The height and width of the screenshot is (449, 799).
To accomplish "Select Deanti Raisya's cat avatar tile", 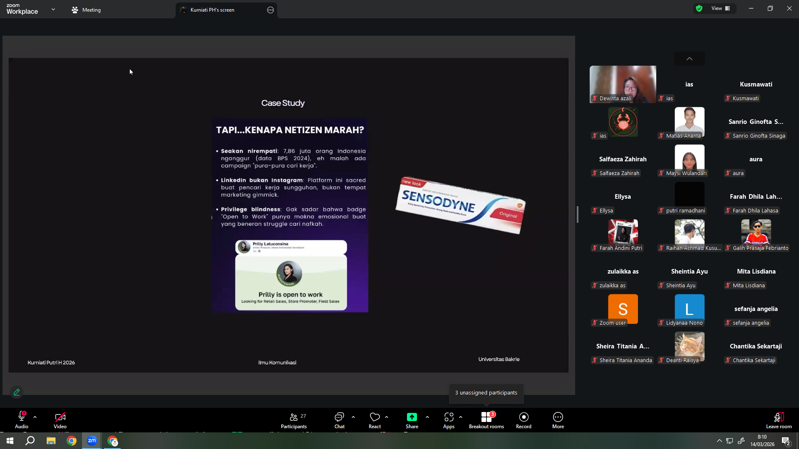I will coord(690,346).
